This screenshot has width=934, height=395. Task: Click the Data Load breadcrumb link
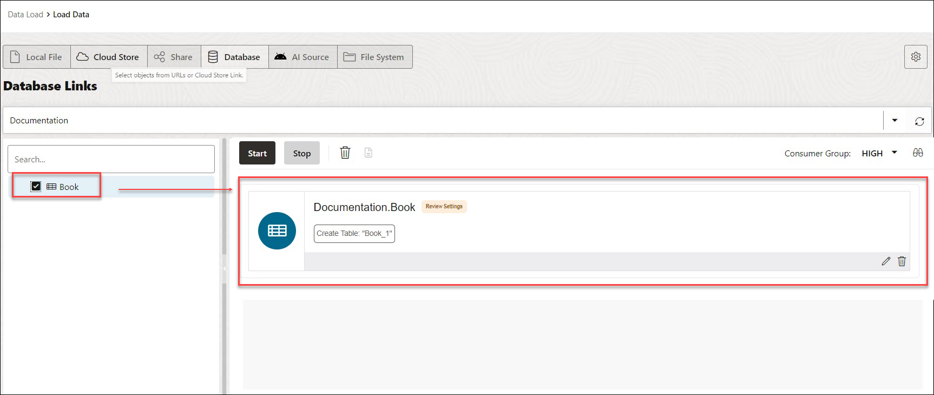coord(25,15)
